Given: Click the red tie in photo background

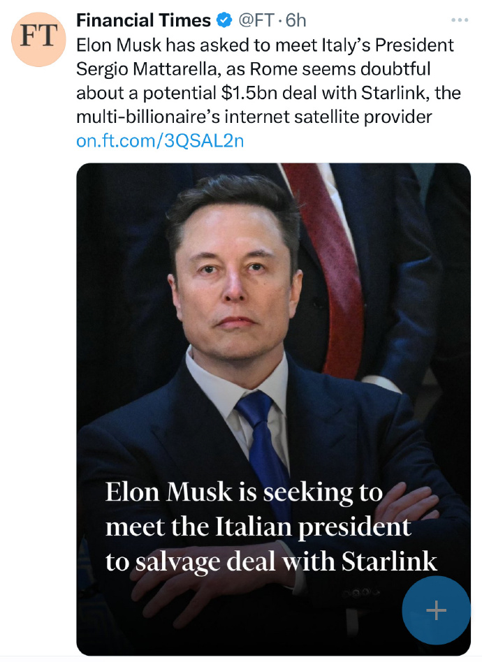Looking at the screenshot, I should click(x=334, y=270).
